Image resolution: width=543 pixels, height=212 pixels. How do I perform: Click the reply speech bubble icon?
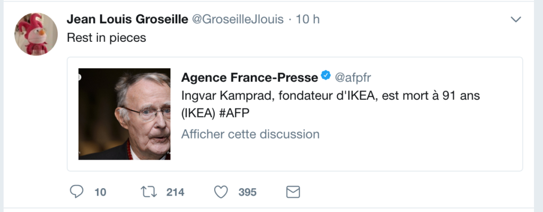77,192
